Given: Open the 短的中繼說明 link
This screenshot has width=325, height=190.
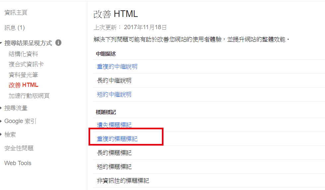Looking at the screenshot, I should point(114,95).
